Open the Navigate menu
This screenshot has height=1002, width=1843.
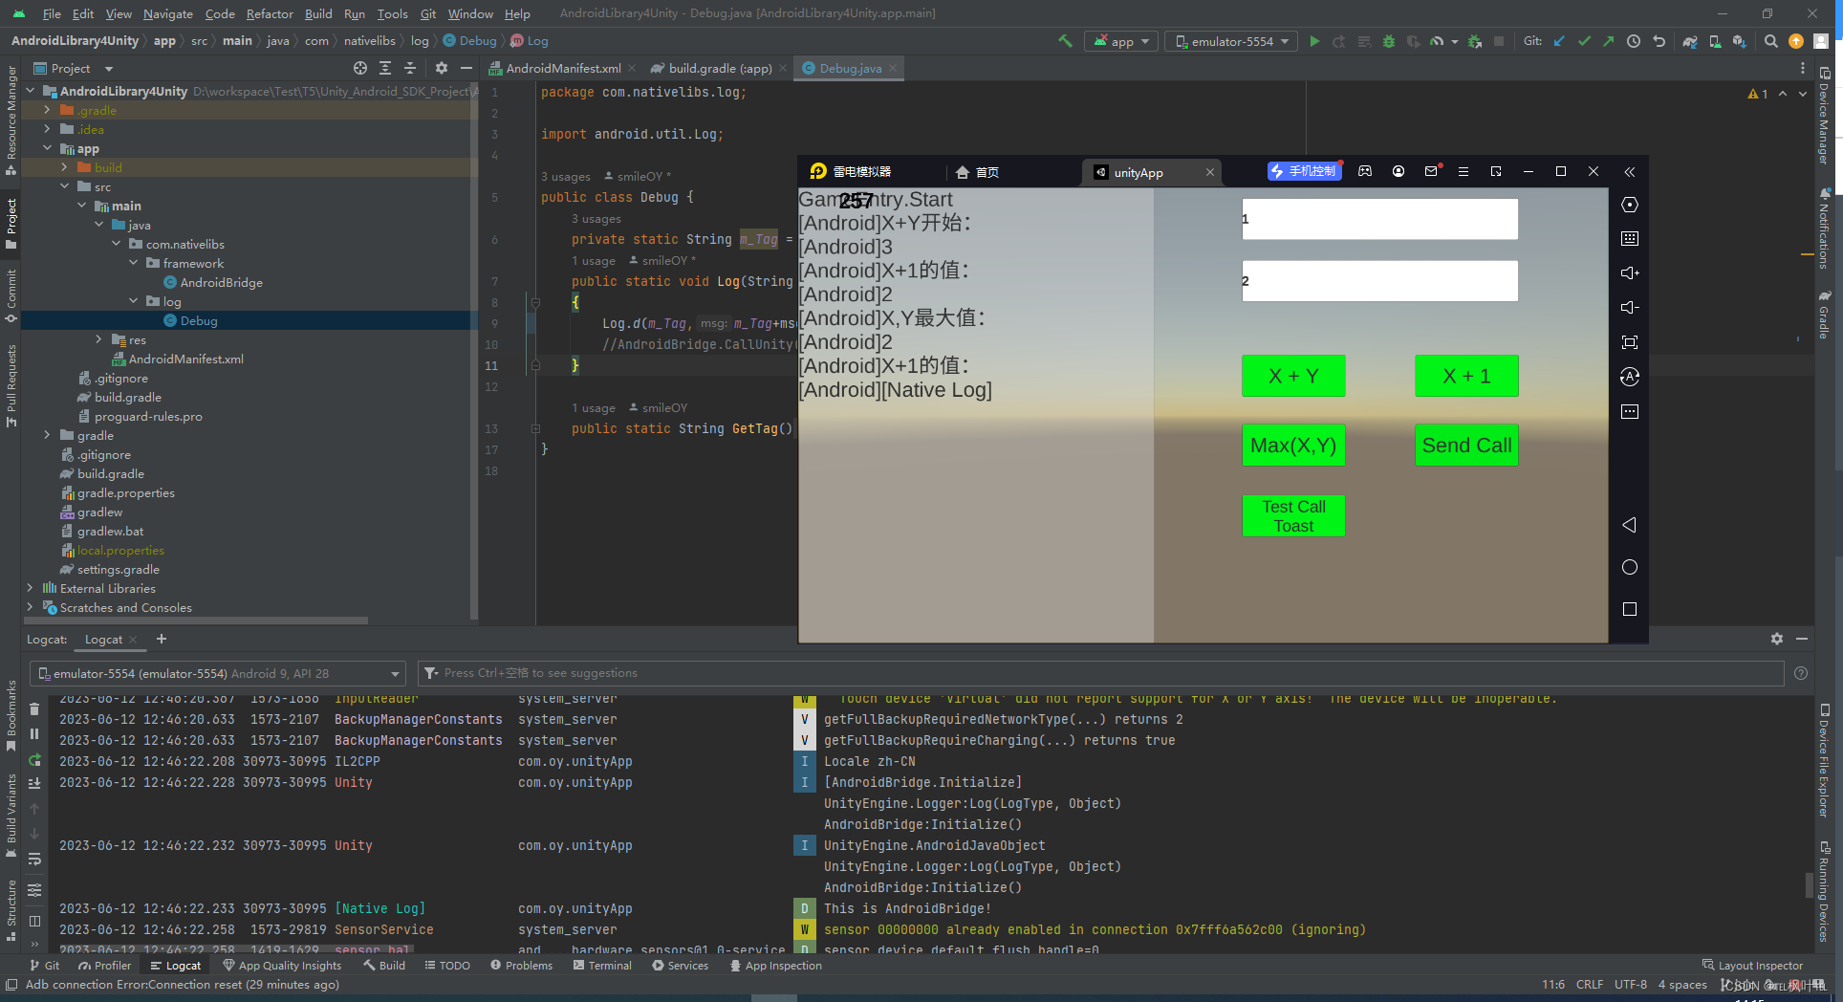pyautogui.click(x=167, y=13)
